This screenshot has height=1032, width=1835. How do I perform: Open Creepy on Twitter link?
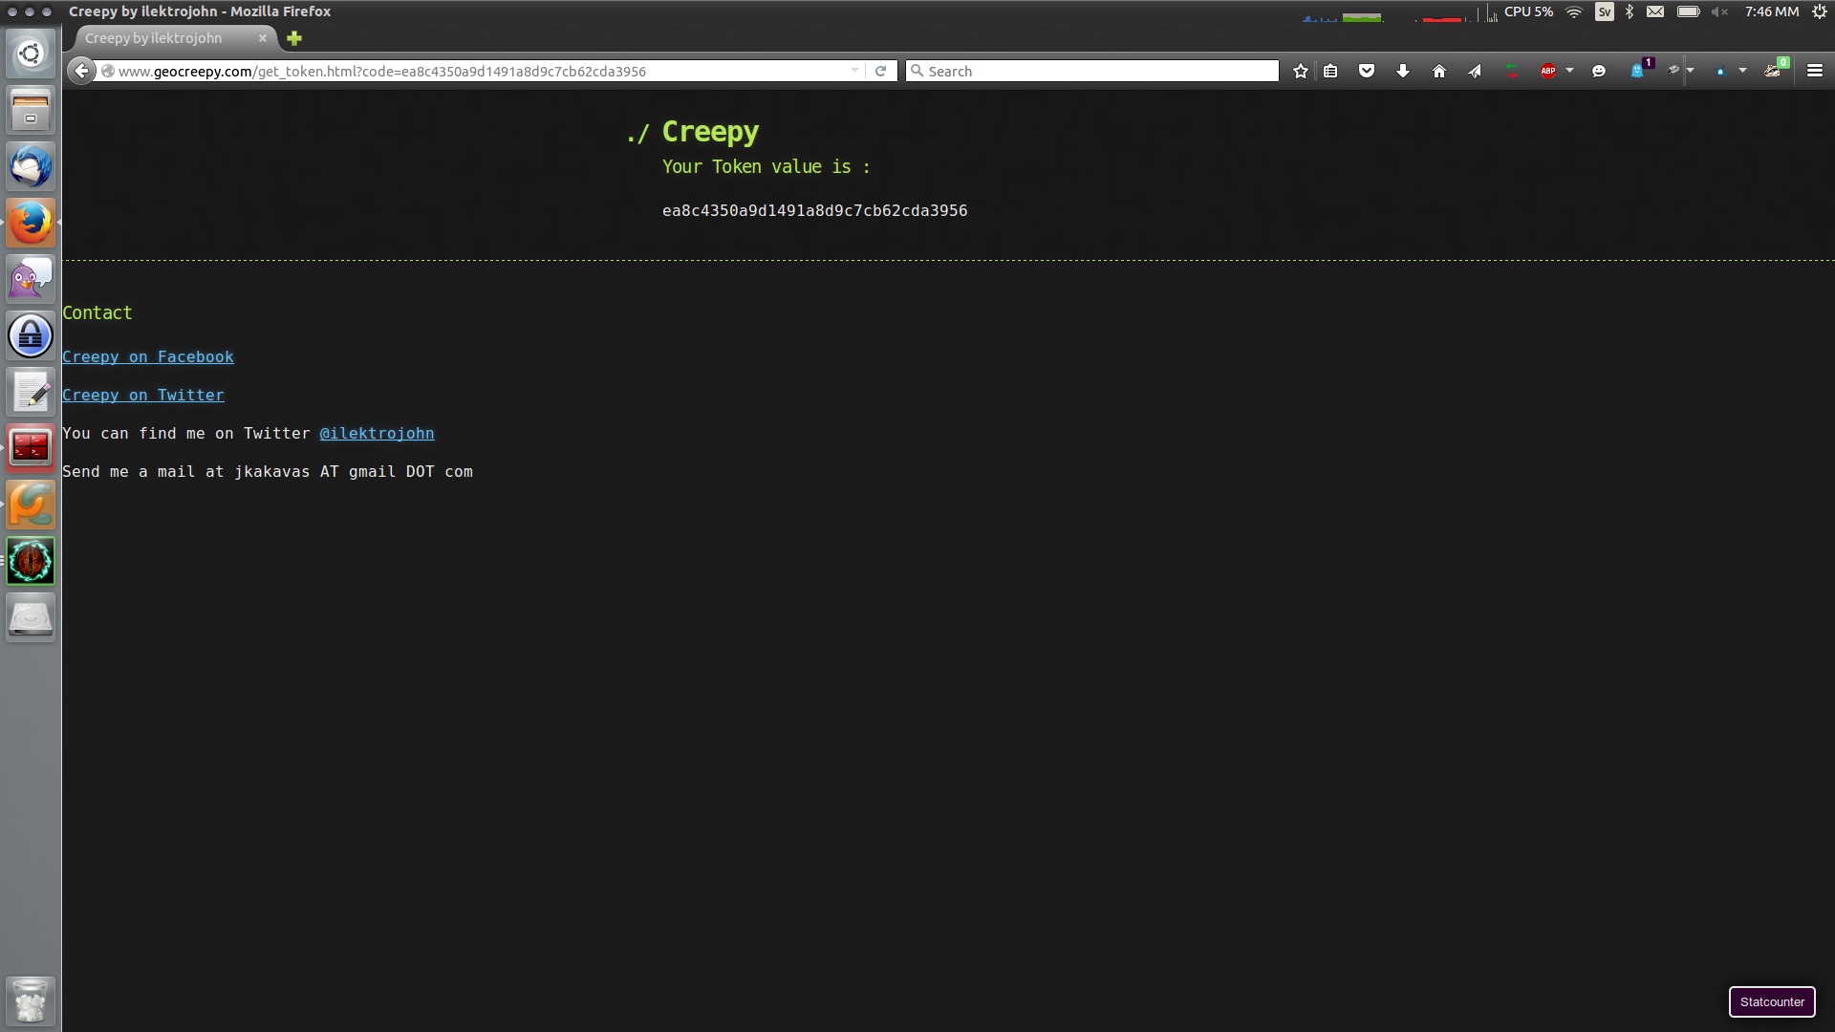point(143,395)
